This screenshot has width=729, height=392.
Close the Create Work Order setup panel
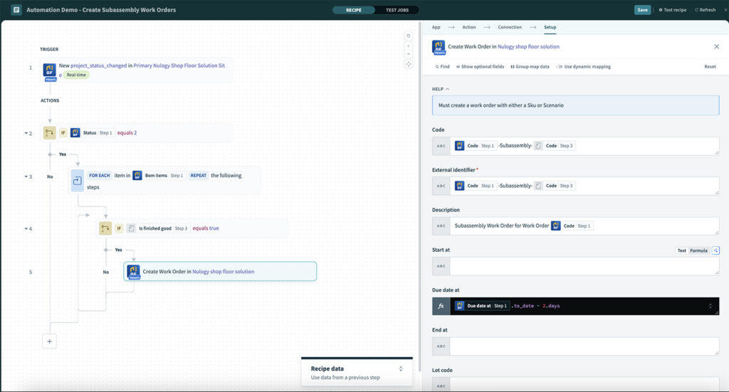pos(716,46)
